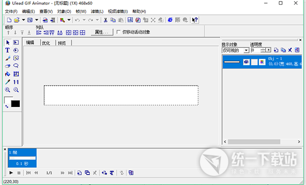Click the align left edges icon

pyautogui.click(x=39, y=33)
